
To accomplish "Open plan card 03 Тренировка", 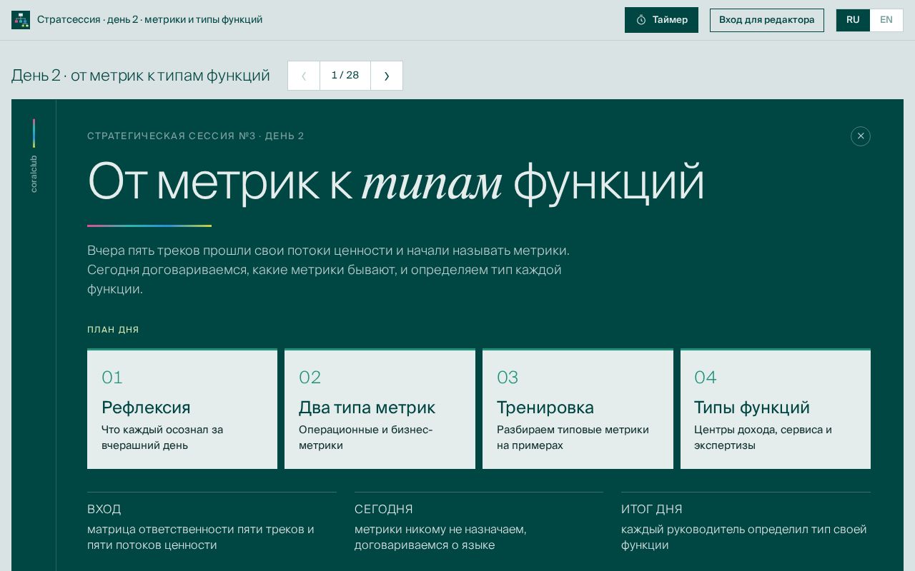I will point(578,409).
